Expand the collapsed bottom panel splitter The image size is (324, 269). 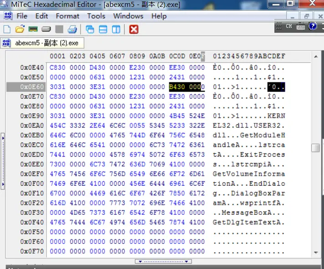tap(163, 262)
